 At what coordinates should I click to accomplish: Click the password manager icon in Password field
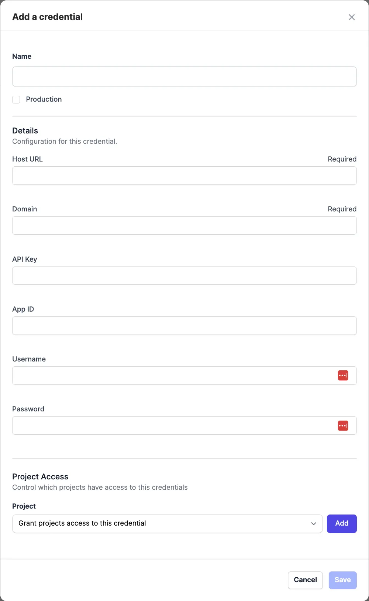tap(343, 425)
